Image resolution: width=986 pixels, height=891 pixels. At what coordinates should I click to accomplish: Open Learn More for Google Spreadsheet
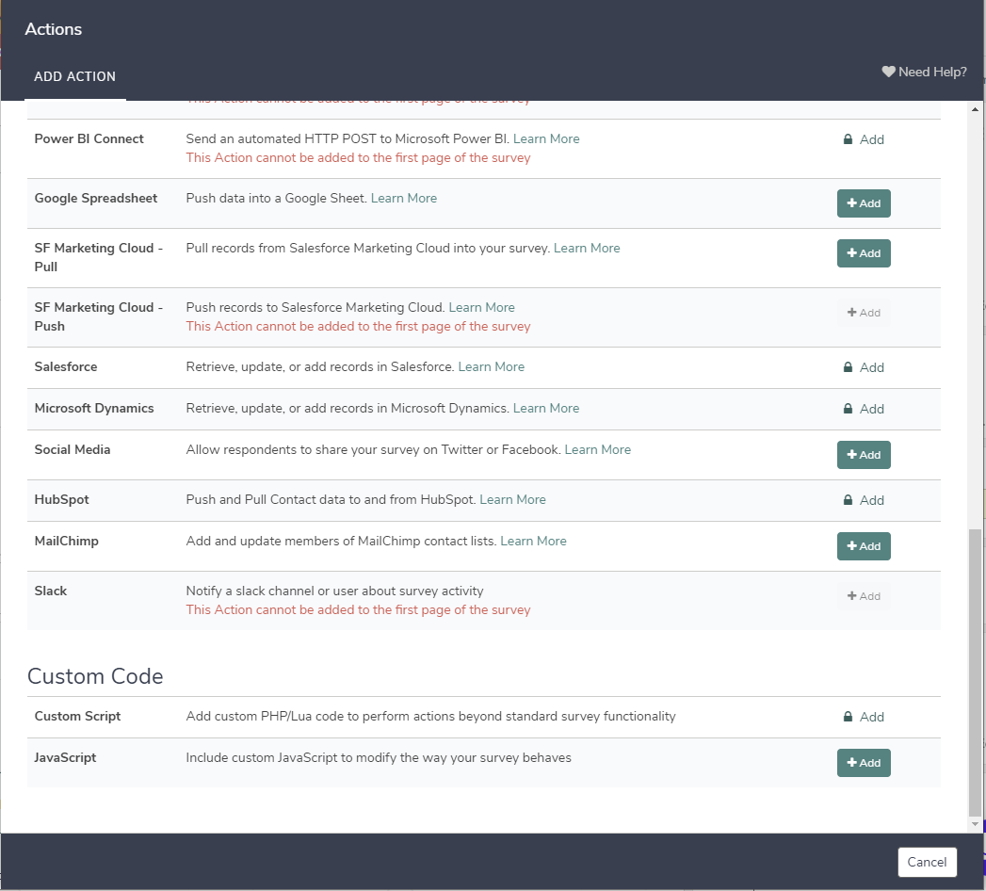tap(403, 198)
